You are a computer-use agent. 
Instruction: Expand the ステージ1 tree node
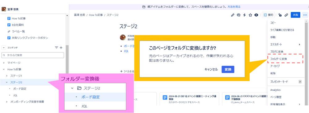click(x=7, y=76)
